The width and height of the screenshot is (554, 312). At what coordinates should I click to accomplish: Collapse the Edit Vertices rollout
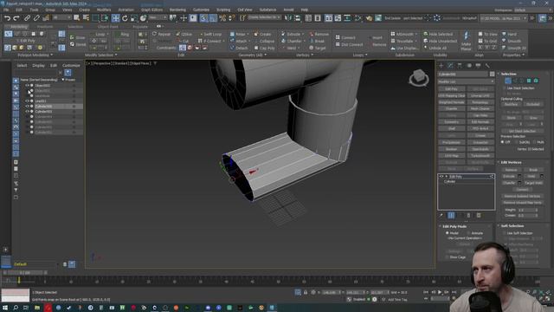(511, 162)
